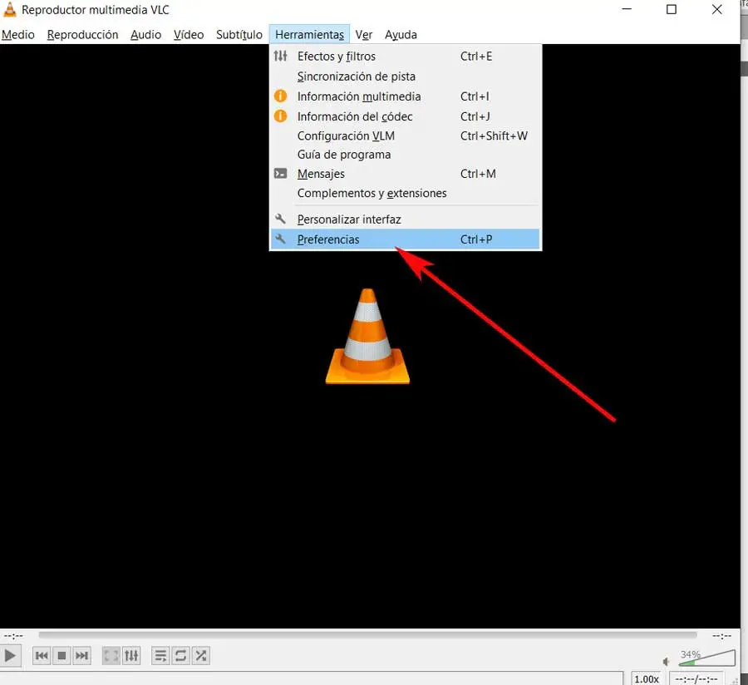
Task: Skip to next media track
Action: (81, 655)
